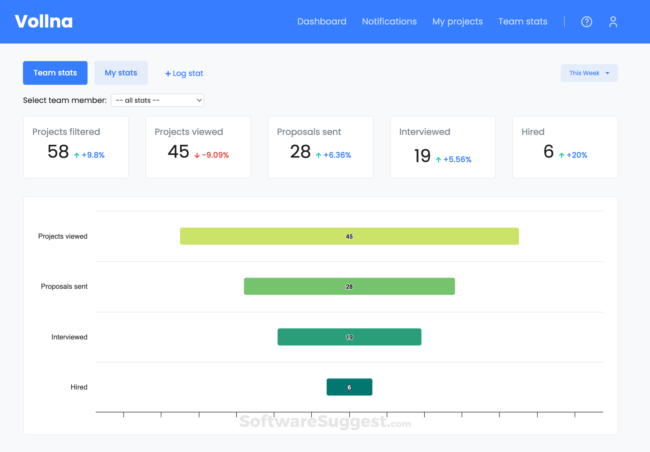This screenshot has width=650, height=452.
Task: Click the green Hired bar showing 6
Action: pyautogui.click(x=349, y=387)
